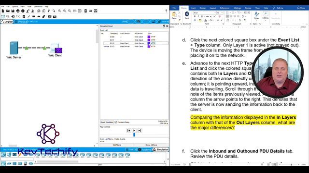Save the Packet Tracer network file
This screenshot has width=309, height=173.
pos(13,11)
